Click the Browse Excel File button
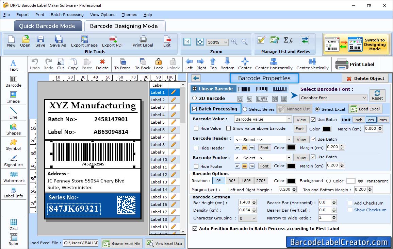This screenshot has width=393, height=249. click(121, 243)
